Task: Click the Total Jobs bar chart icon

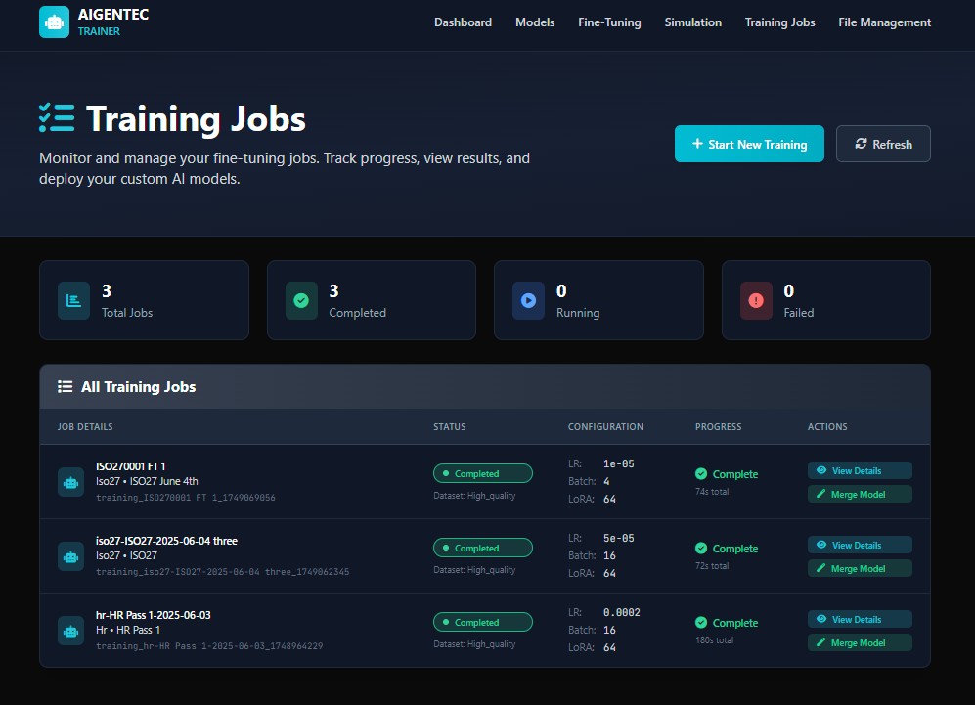Action: [73, 300]
